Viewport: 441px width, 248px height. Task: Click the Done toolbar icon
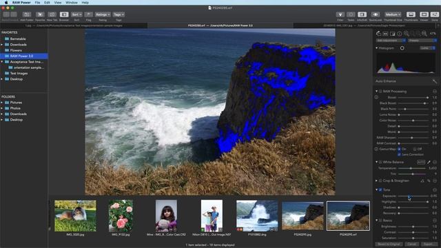[x=435, y=14]
